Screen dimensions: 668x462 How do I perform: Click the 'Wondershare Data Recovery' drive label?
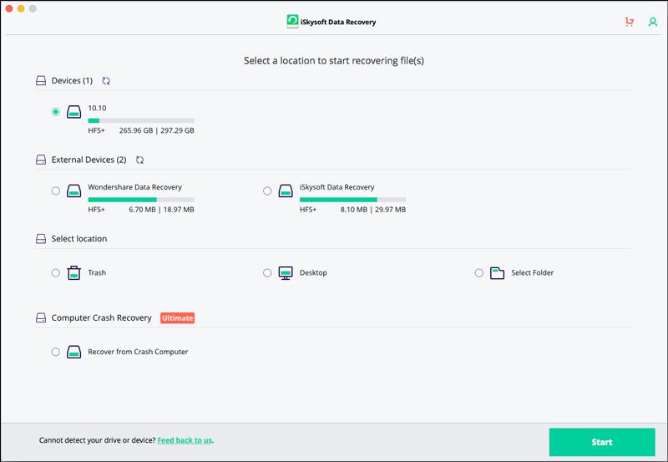point(134,187)
